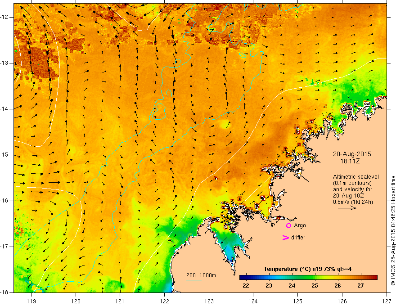Click the latitude axis label -17
This screenshot has height=306, width=396.
pyautogui.click(x=4, y=247)
